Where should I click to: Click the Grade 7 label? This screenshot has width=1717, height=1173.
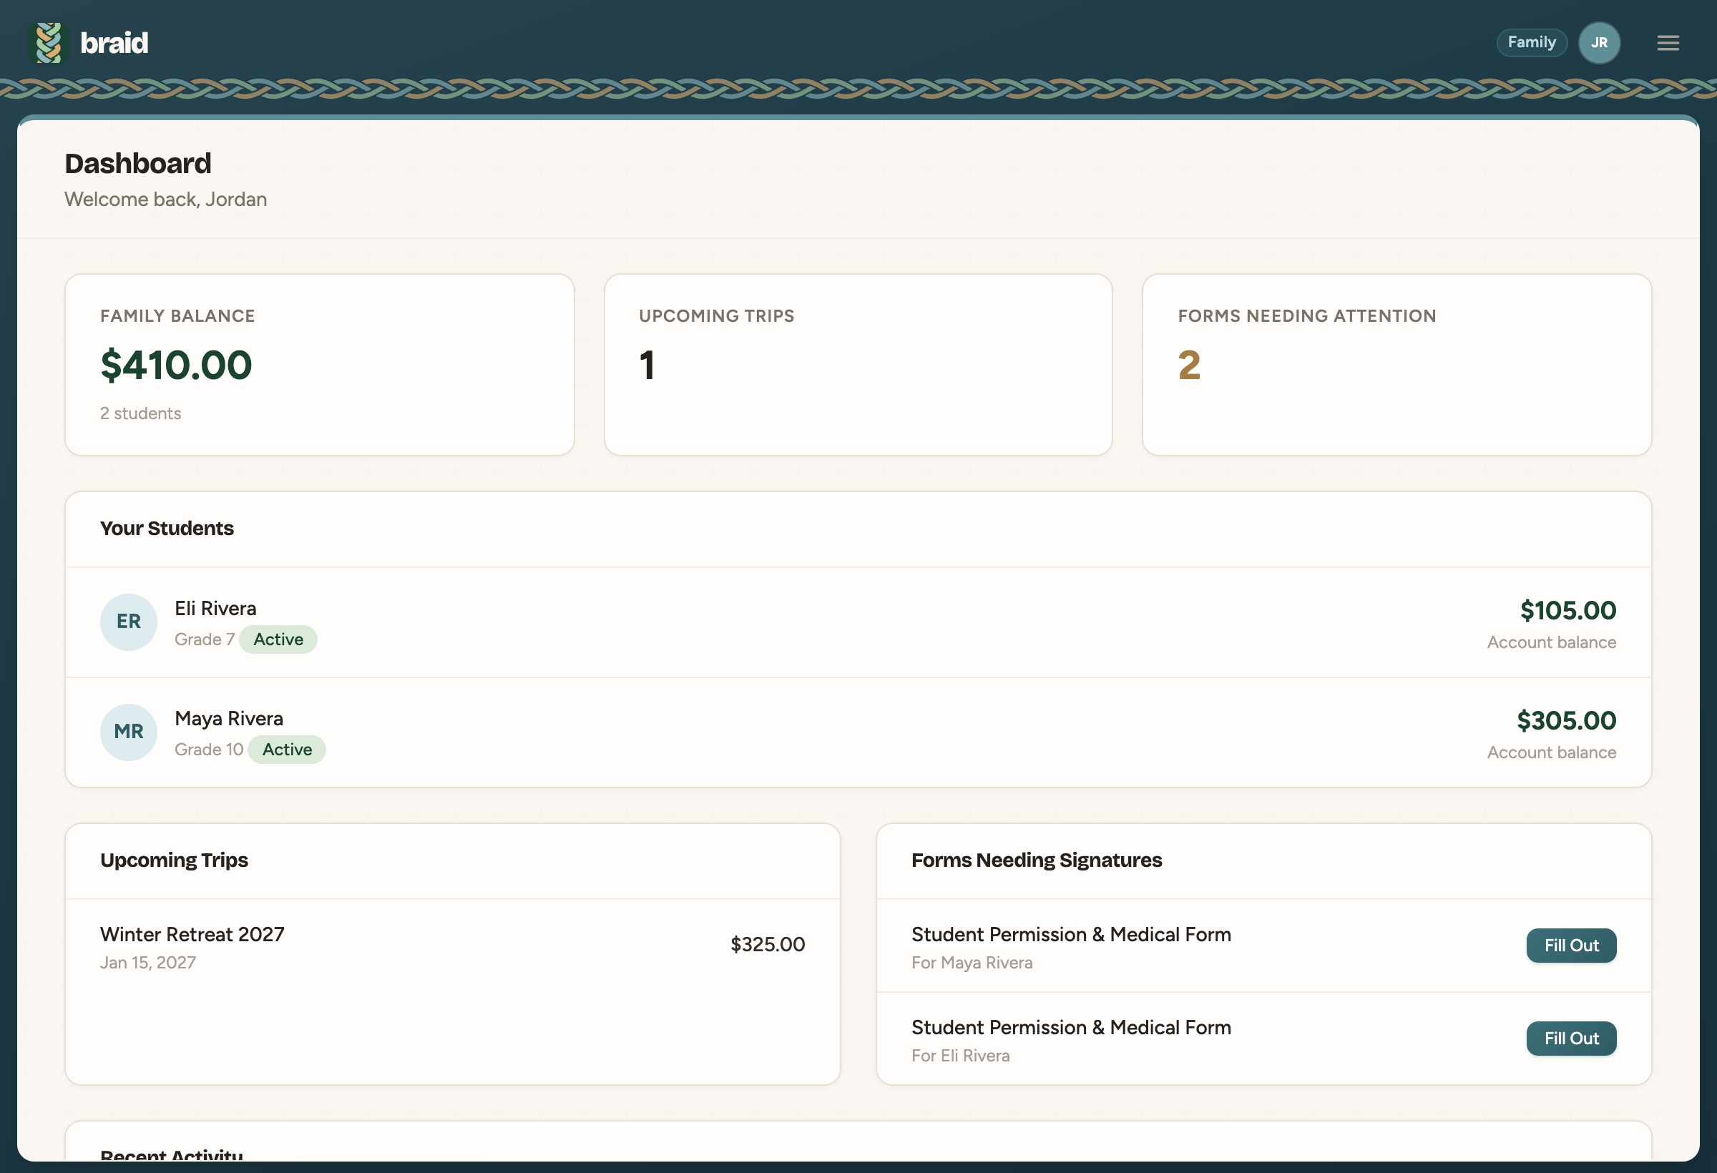coord(204,639)
